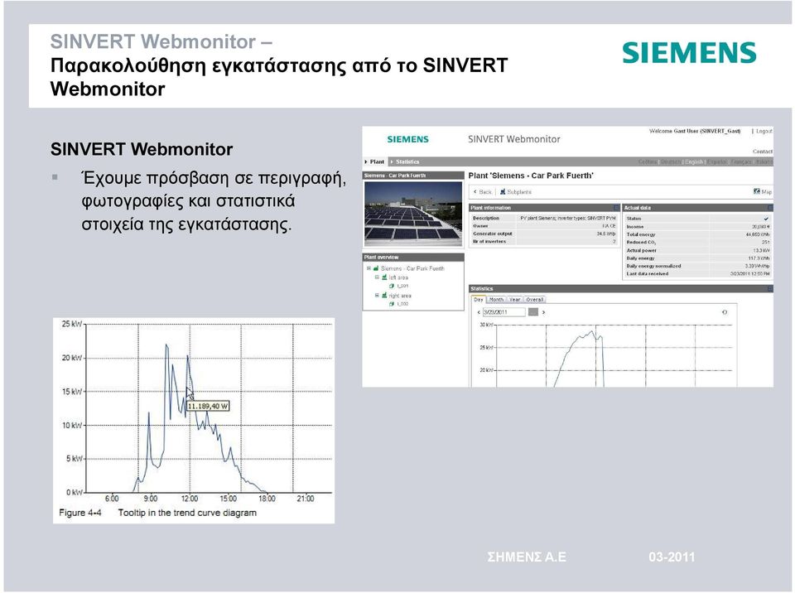
Task: Select inverter I_002 icon in plant tree
Action: click(x=392, y=304)
